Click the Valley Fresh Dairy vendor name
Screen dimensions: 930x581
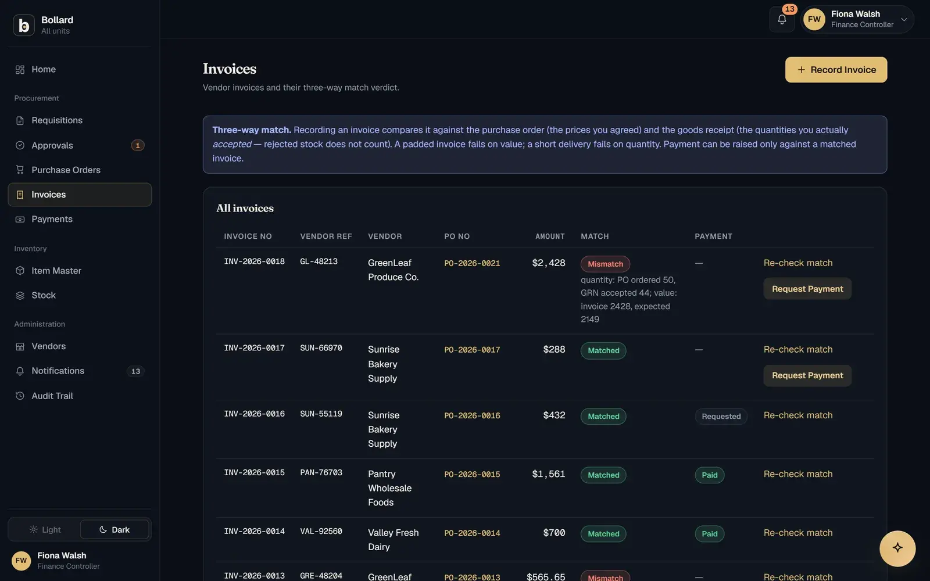pos(393,540)
